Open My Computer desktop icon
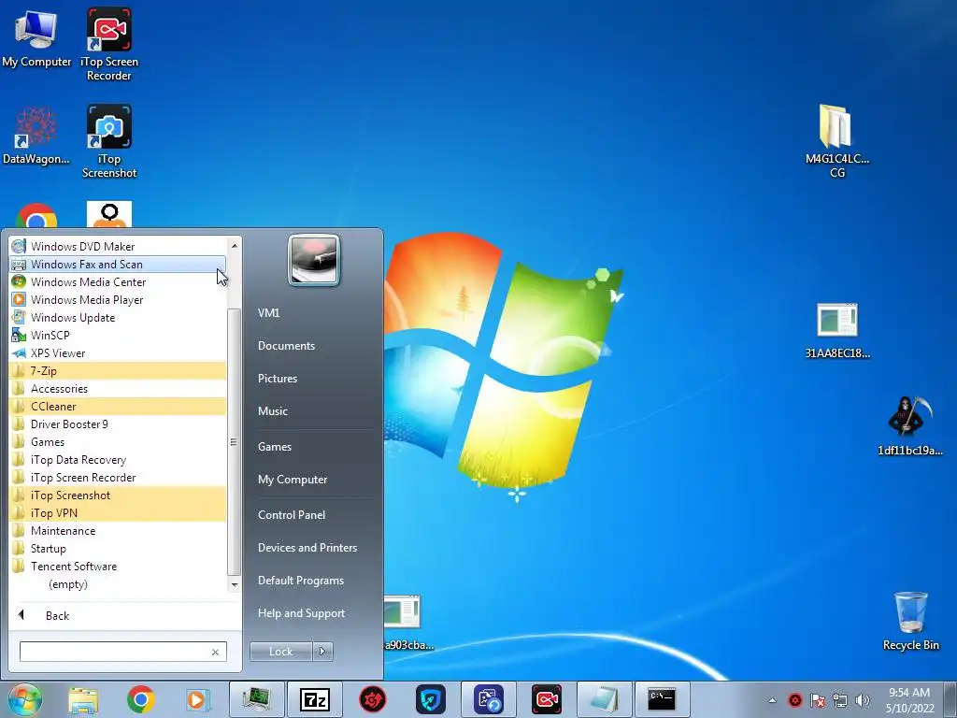The width and height of the screenshot is (957, 718). pyautogui.click(x=36, y=39)
